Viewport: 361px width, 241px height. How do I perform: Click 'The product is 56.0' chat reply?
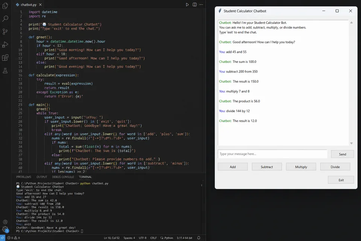pos(246,101)
